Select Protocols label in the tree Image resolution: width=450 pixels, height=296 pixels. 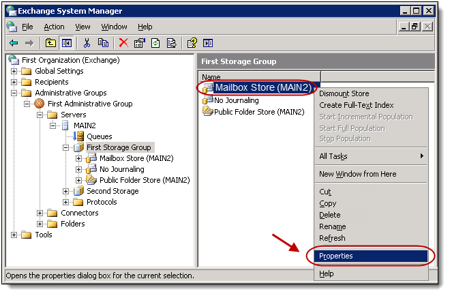(102, 202)
